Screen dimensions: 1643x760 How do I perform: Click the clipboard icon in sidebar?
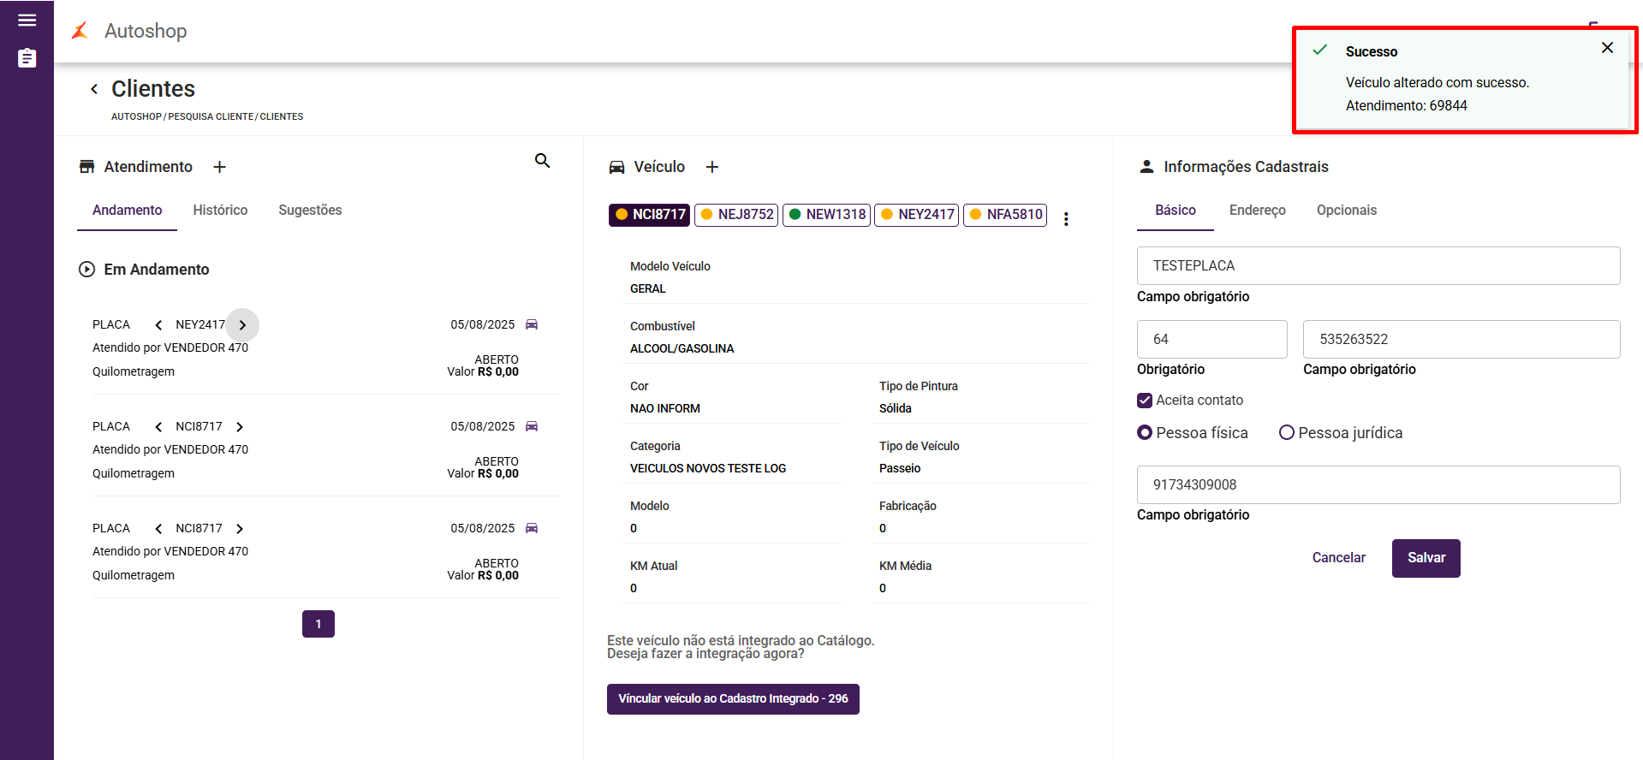pos(27,58)
